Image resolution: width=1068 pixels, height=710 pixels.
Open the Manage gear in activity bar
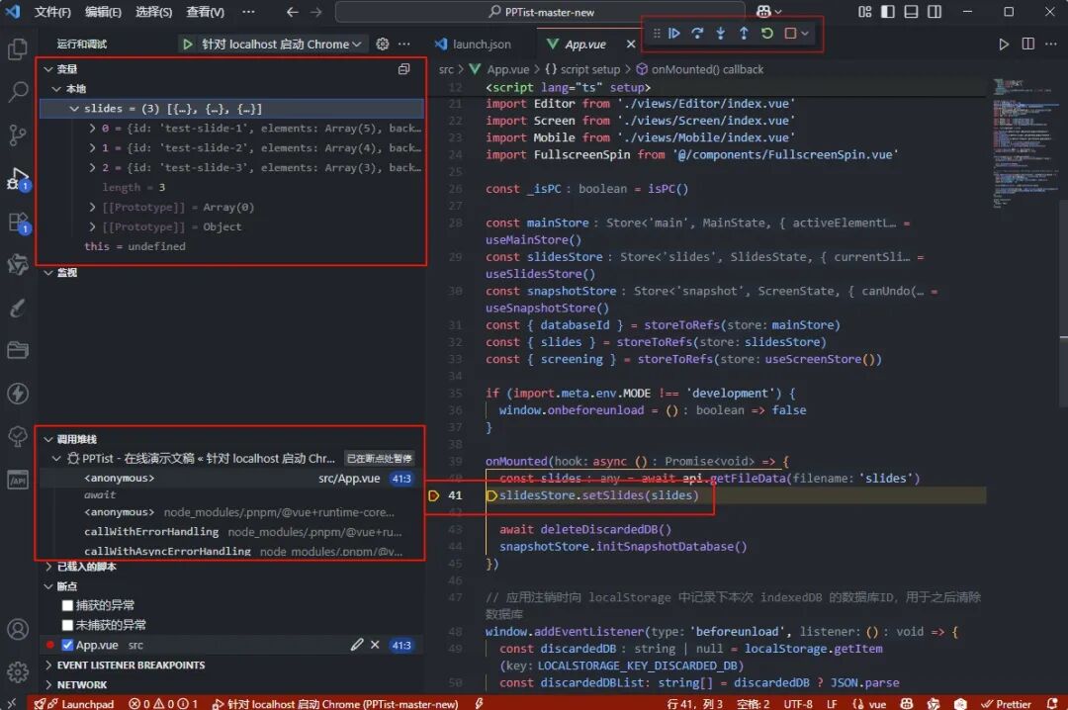[x=18, y=671]
